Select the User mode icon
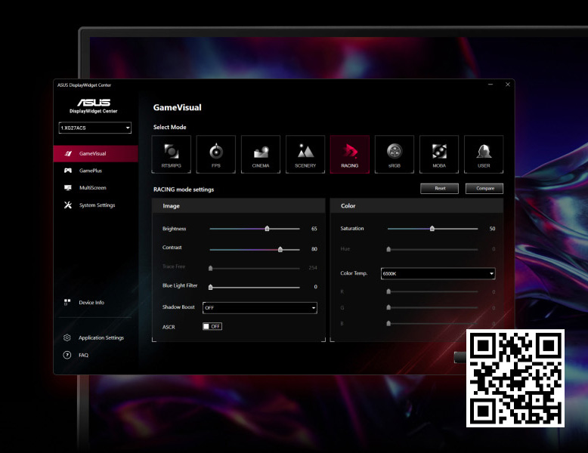This screenshot has height=453, width=588. pyautogui.click(x=484, y=154)
